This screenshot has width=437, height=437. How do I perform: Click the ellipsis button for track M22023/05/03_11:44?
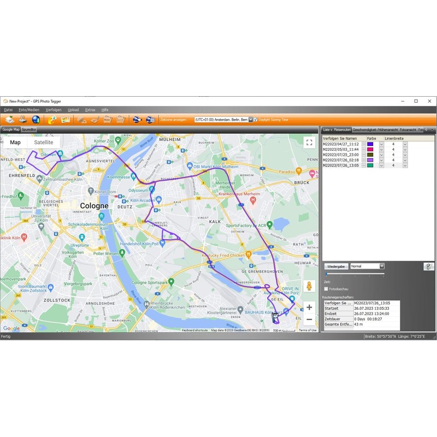pyautogui.click(x=364, y=149)
